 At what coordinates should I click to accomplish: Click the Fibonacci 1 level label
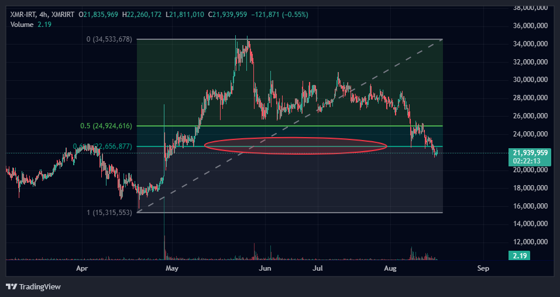[x=109, y=212]
